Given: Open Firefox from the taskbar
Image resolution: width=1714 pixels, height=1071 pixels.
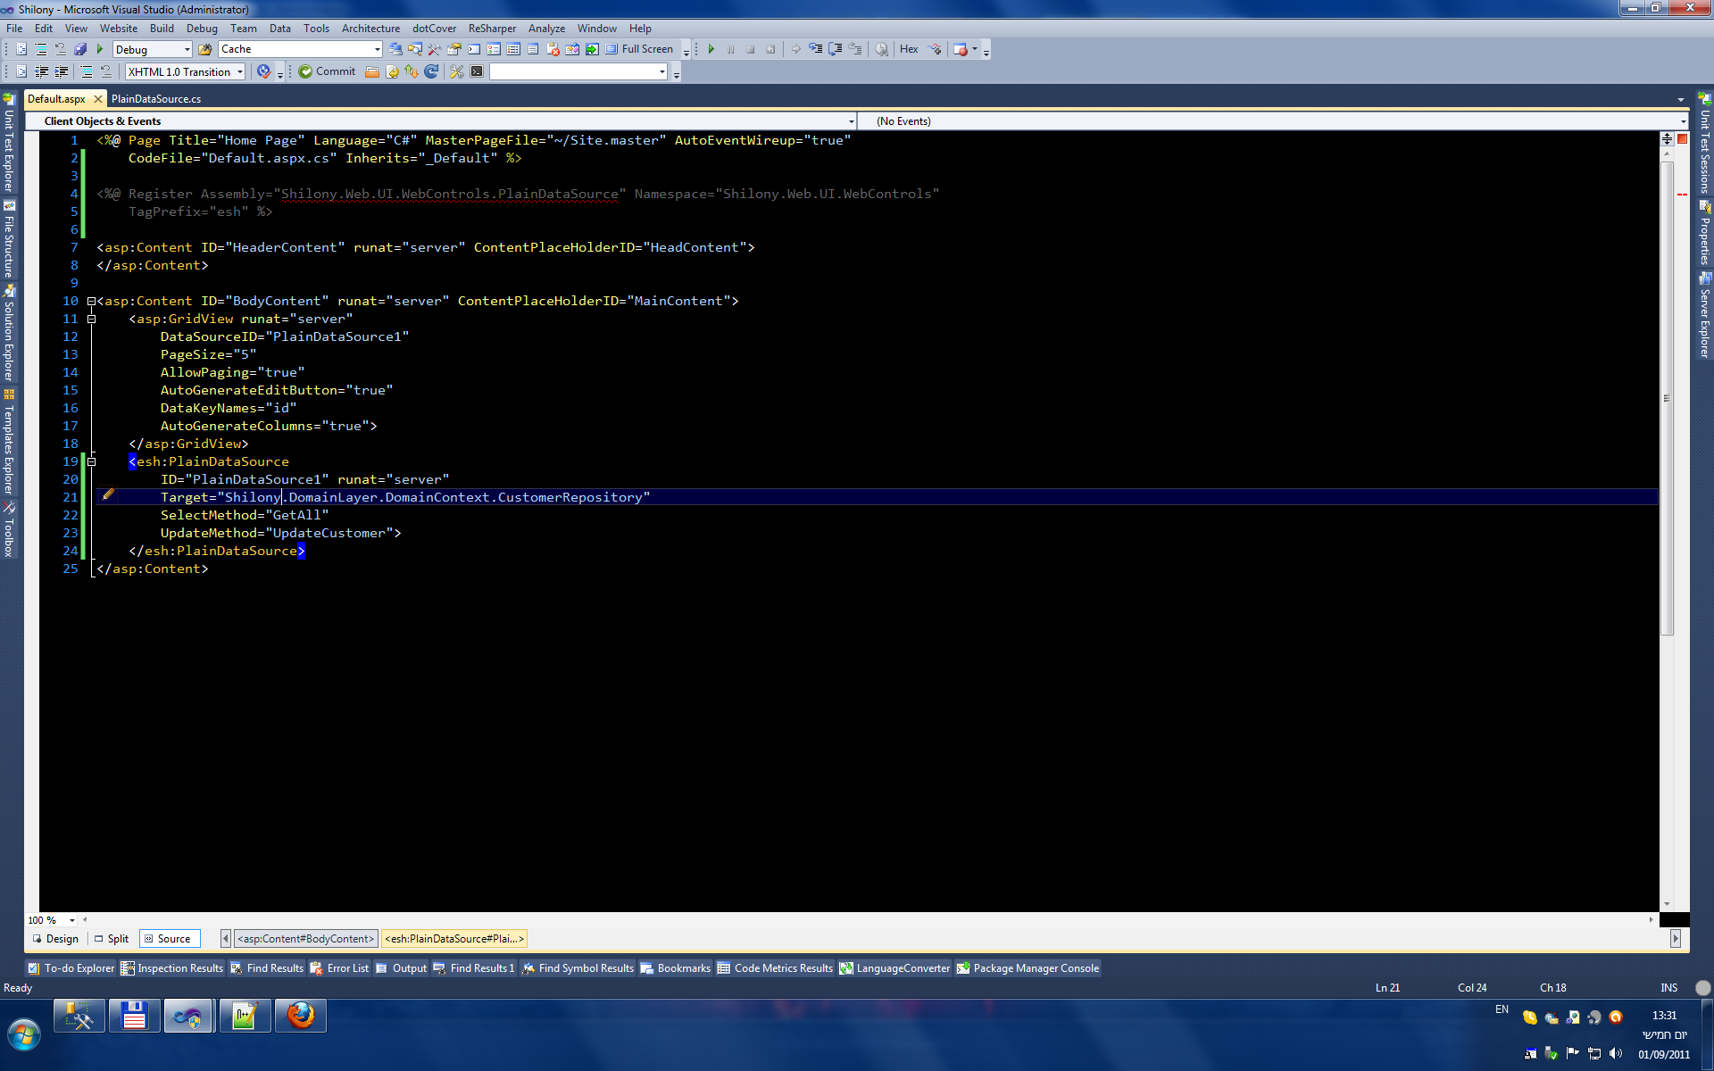Looking at the screenshot, I should [x=301, y=1016].
